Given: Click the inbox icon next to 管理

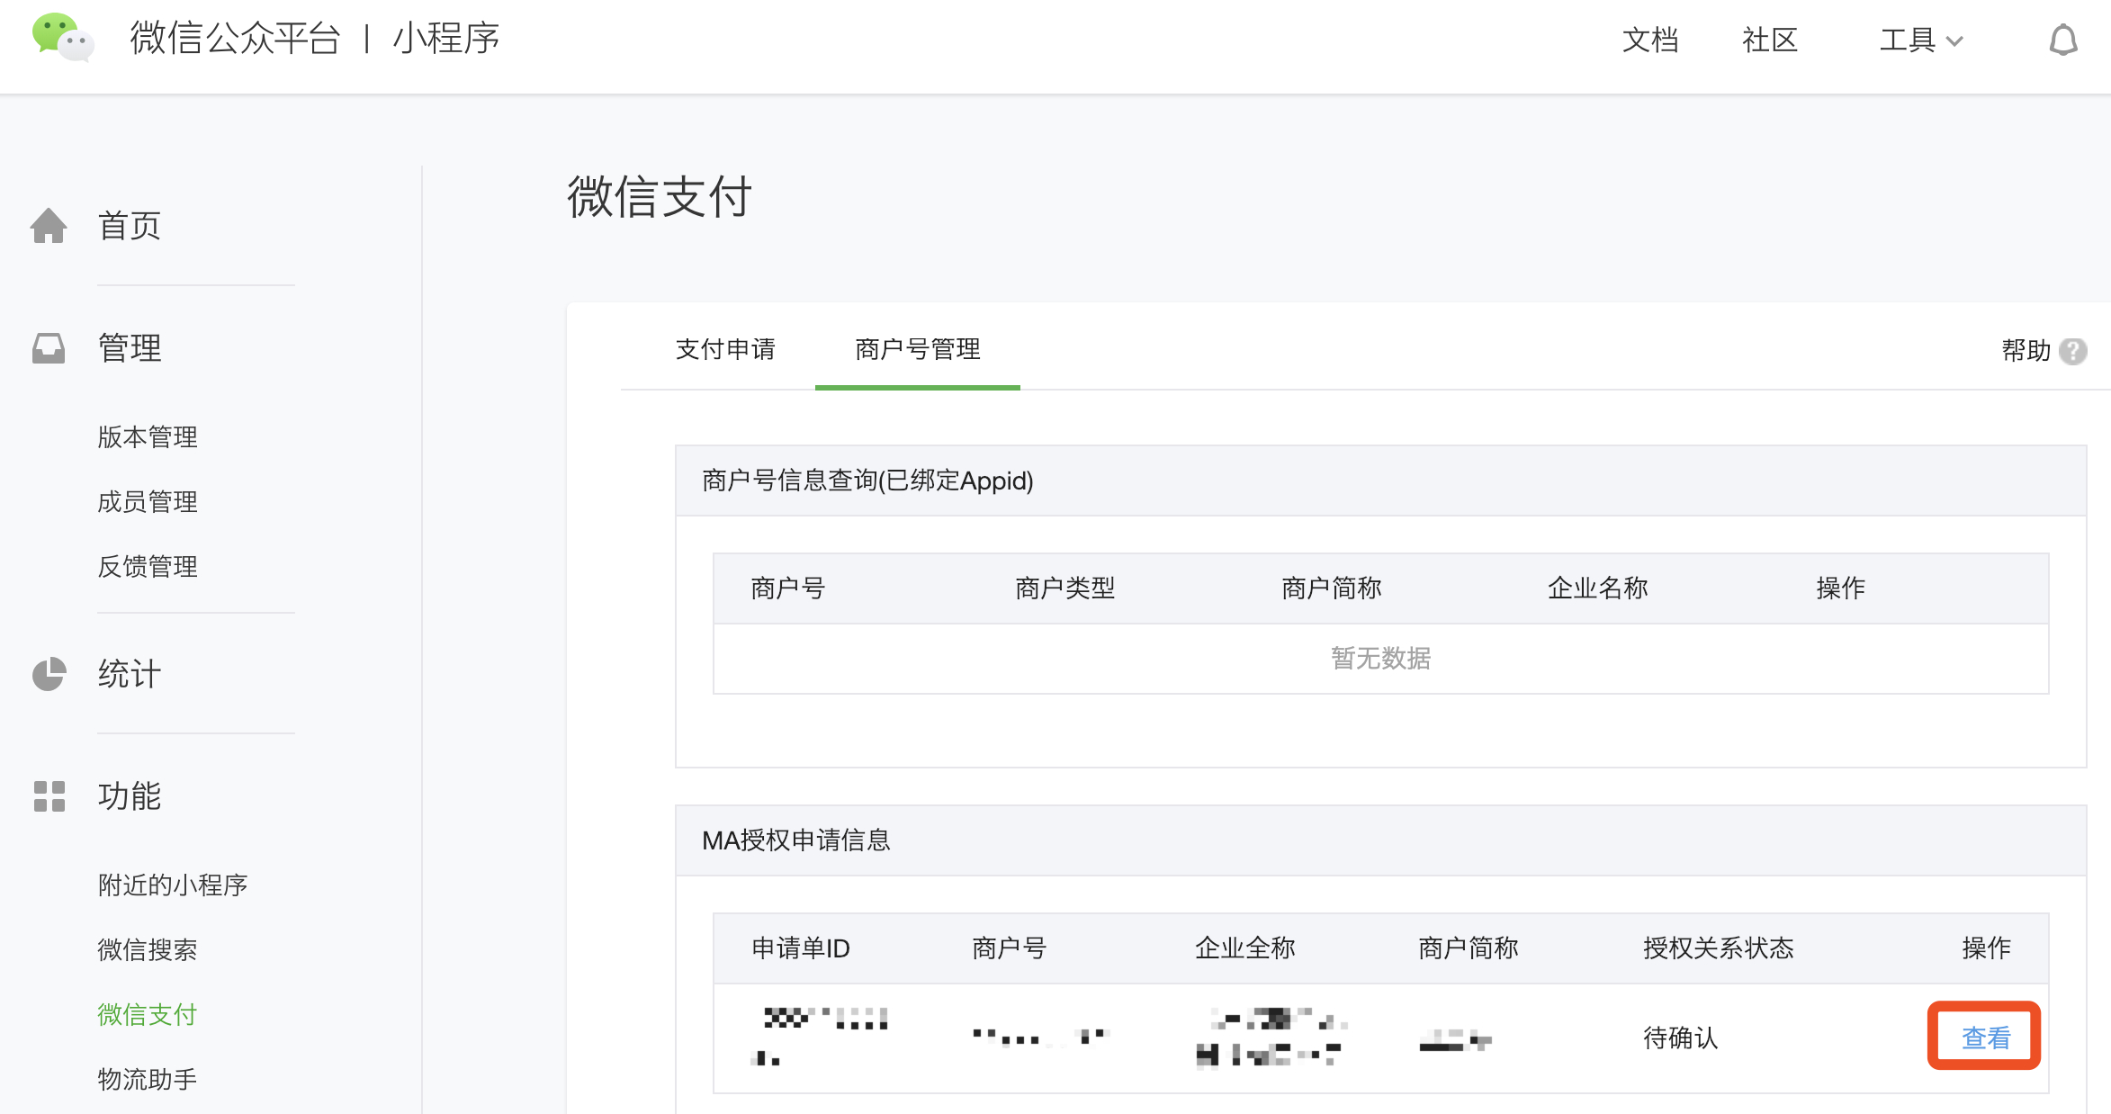Looking at the screenshot, I should click(x=49, y=348).
